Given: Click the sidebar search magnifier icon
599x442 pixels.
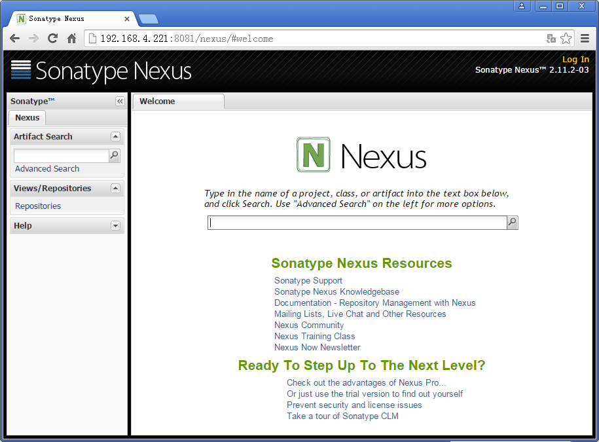Looking at the screenshot, I should [114, 155].
